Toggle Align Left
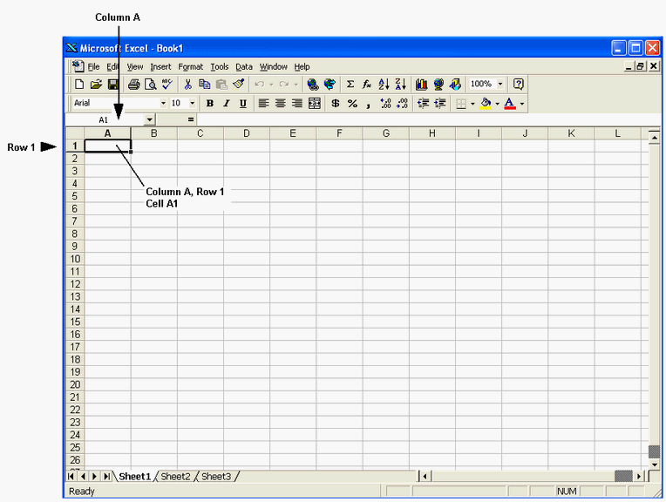This screenshot has height=502, width=666. point(263,103)
